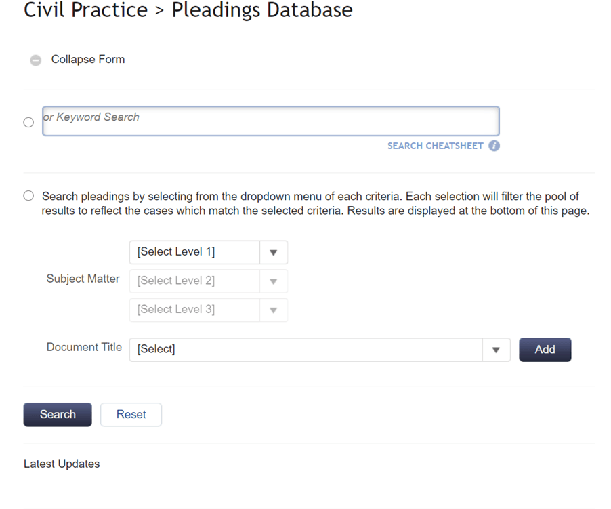Click the gray minus collapse icon
This screenshot has height=509, width=611.
[35, 60]
